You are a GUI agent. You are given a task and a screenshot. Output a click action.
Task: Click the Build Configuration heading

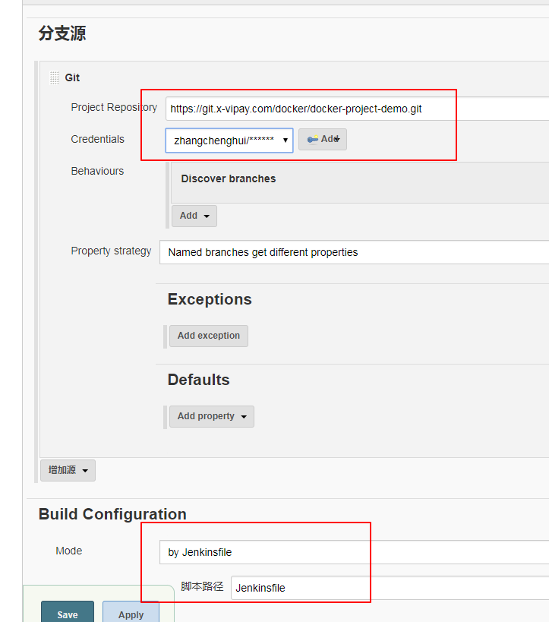coord(112,513)
